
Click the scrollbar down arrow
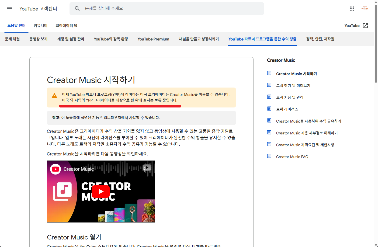[x=376, y=245]
